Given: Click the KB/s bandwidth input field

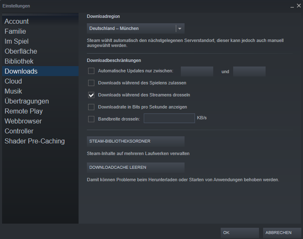Looking at the screenshot, I should [169, 118].
